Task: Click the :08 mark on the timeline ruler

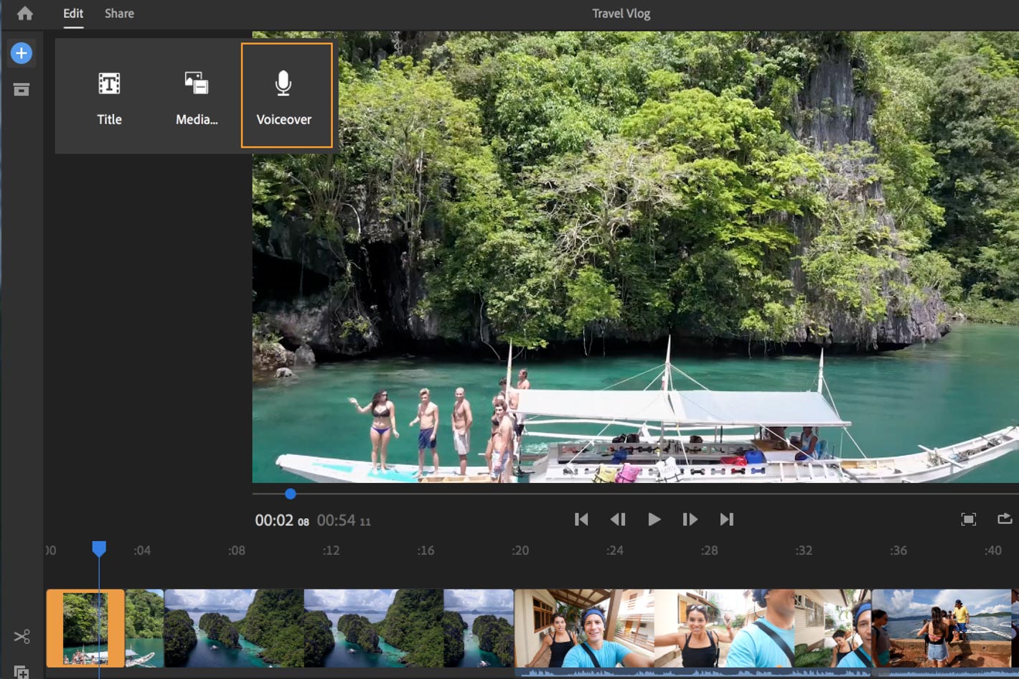Action: coord(237,551)
